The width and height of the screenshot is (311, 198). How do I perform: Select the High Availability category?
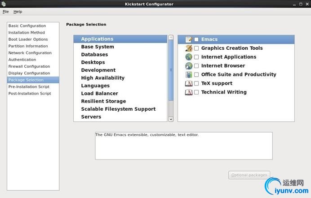point(120,78)
